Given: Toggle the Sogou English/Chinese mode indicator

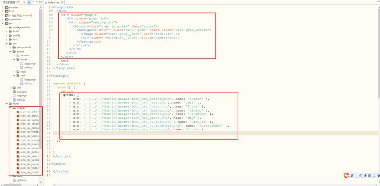Looking at the screenshot, I should [x=351, y=176].
